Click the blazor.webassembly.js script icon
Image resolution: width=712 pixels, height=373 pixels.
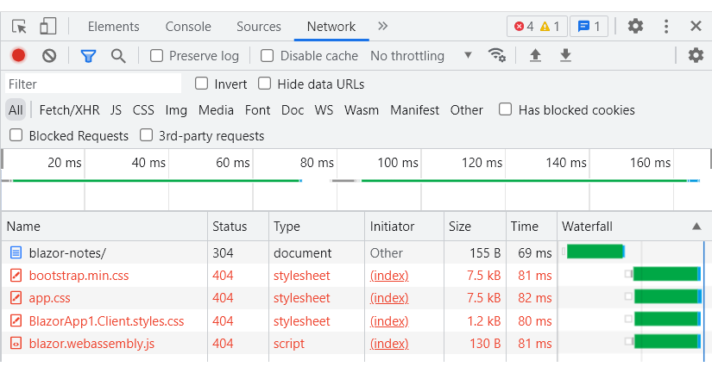pos(16,344)
